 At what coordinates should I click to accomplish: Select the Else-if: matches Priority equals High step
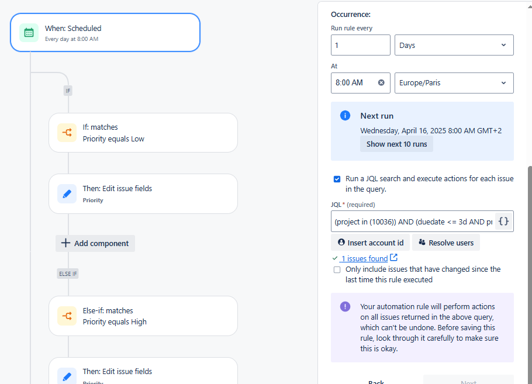coord(143,316)
